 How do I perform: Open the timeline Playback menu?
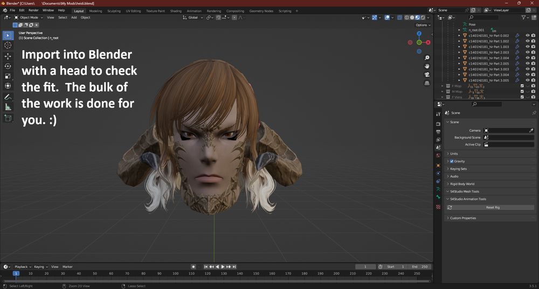(23, 267)
